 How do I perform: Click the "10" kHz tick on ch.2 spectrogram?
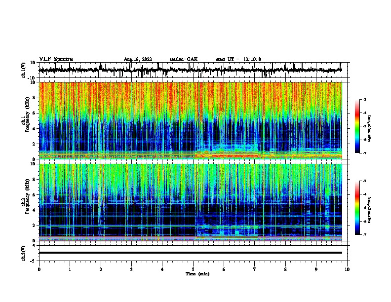33,164
